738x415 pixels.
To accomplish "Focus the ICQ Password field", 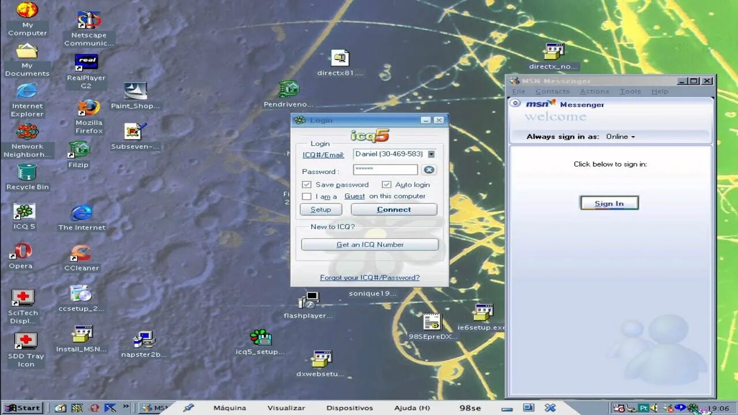I will click(x=385, y=169).
